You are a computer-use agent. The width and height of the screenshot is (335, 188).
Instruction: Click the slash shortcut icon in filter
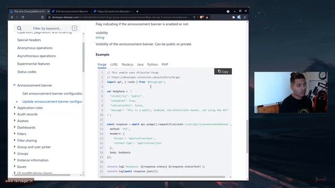click(x=74, y=28)
